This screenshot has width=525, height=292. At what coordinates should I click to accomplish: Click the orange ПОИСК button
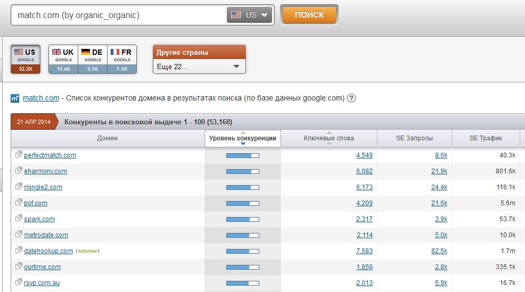pos(309,15)
